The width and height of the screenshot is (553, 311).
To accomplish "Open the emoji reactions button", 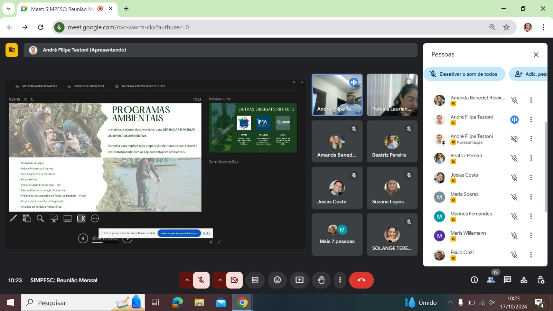I will (x=277, y=280).
